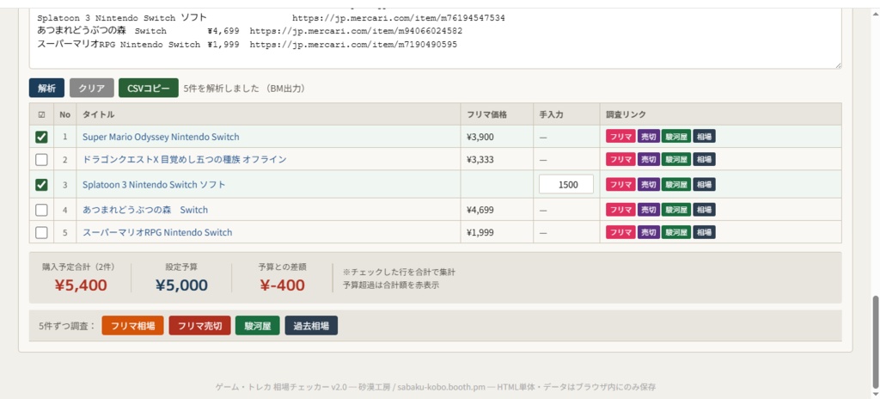Click フリマ tag for Super Mario Odyssey
The image size is (880, 399).
coord(620,137)
